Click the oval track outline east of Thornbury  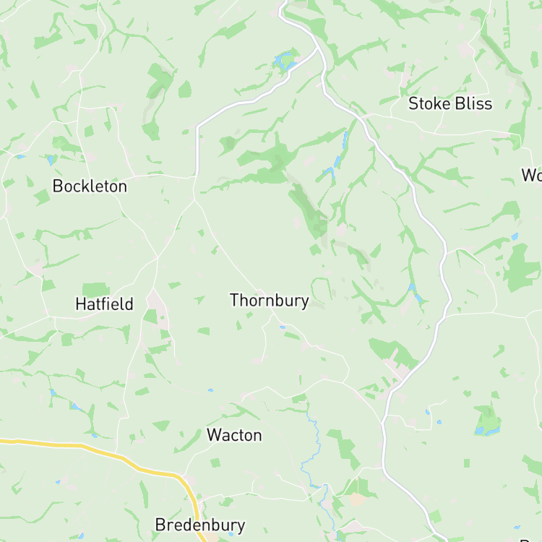pos(322,290)
